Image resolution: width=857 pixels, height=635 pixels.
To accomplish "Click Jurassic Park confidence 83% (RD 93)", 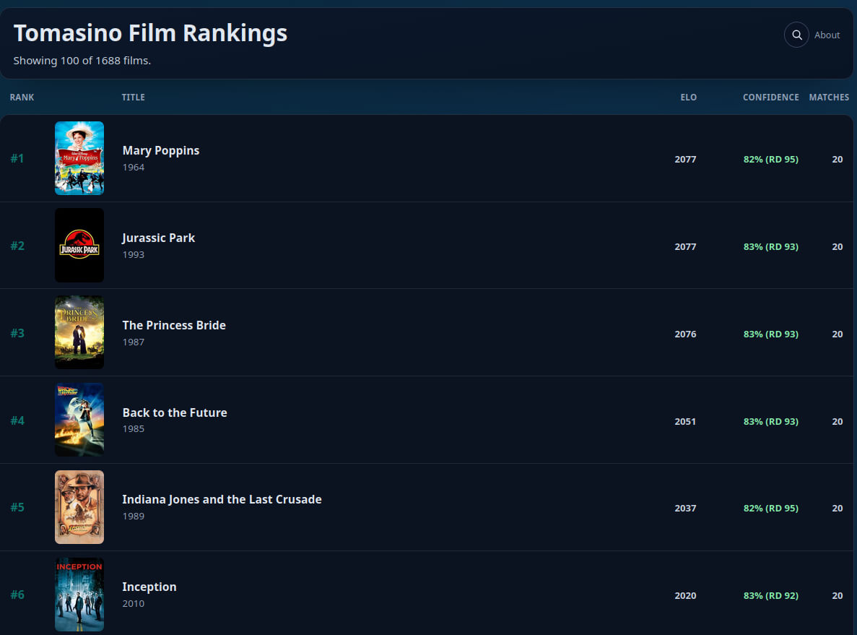I will click(x=770, y=246).
